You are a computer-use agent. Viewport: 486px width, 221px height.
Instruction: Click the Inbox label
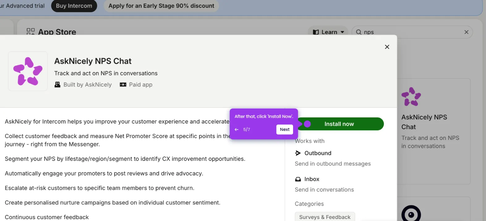pos(312,179)
